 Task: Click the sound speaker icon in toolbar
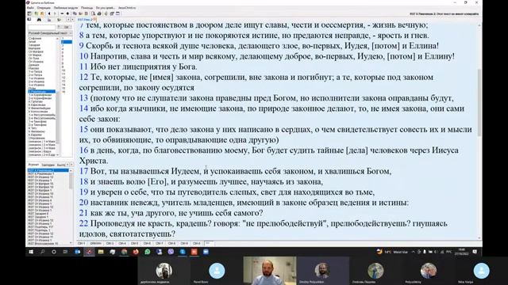[106, 13]
